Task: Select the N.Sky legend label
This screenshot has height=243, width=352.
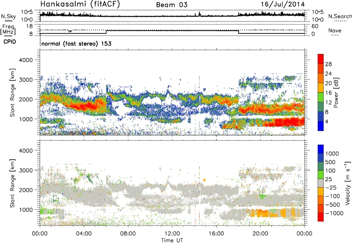Action: tap(8, 16)
